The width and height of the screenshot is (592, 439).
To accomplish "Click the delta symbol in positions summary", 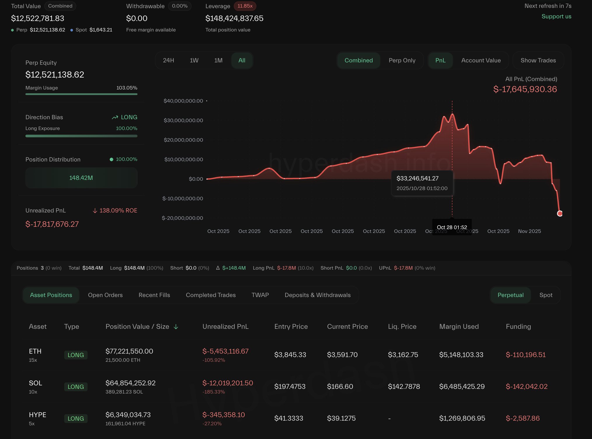I will 218,268.
